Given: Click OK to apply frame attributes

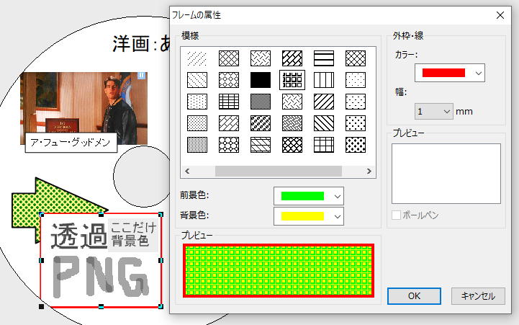Looking at the screenshot, I should coord(414,296).
